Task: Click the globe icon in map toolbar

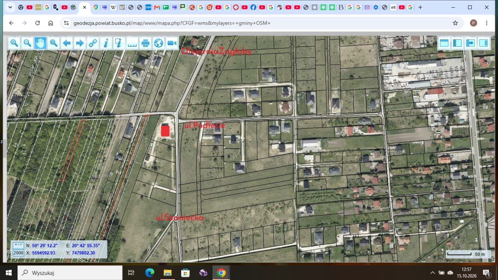Action: [159, 43]
